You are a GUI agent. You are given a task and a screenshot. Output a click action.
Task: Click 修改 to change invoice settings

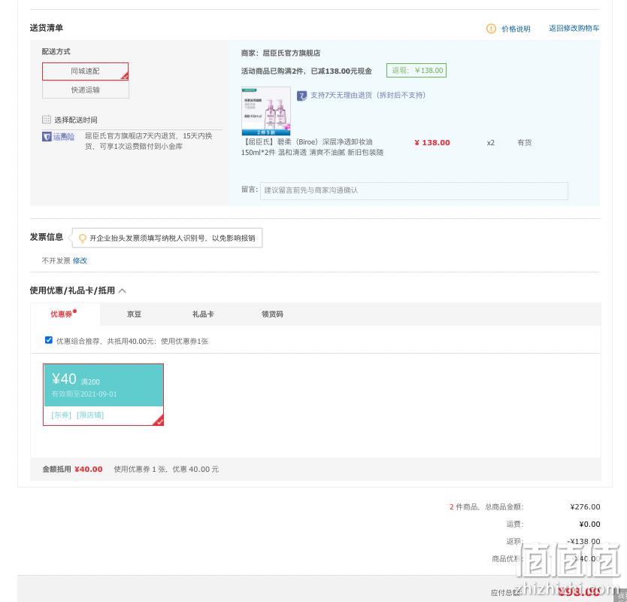[x=80, y=260]
